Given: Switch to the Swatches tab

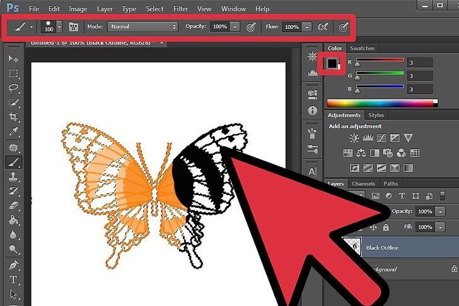Looking at the screenshot, I should [x=362, y=48].
